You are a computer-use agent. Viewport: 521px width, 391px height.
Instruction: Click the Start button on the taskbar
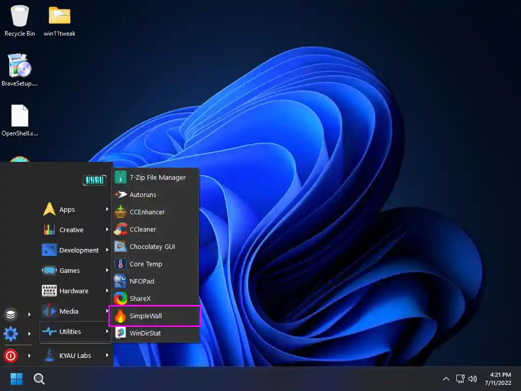16,379
